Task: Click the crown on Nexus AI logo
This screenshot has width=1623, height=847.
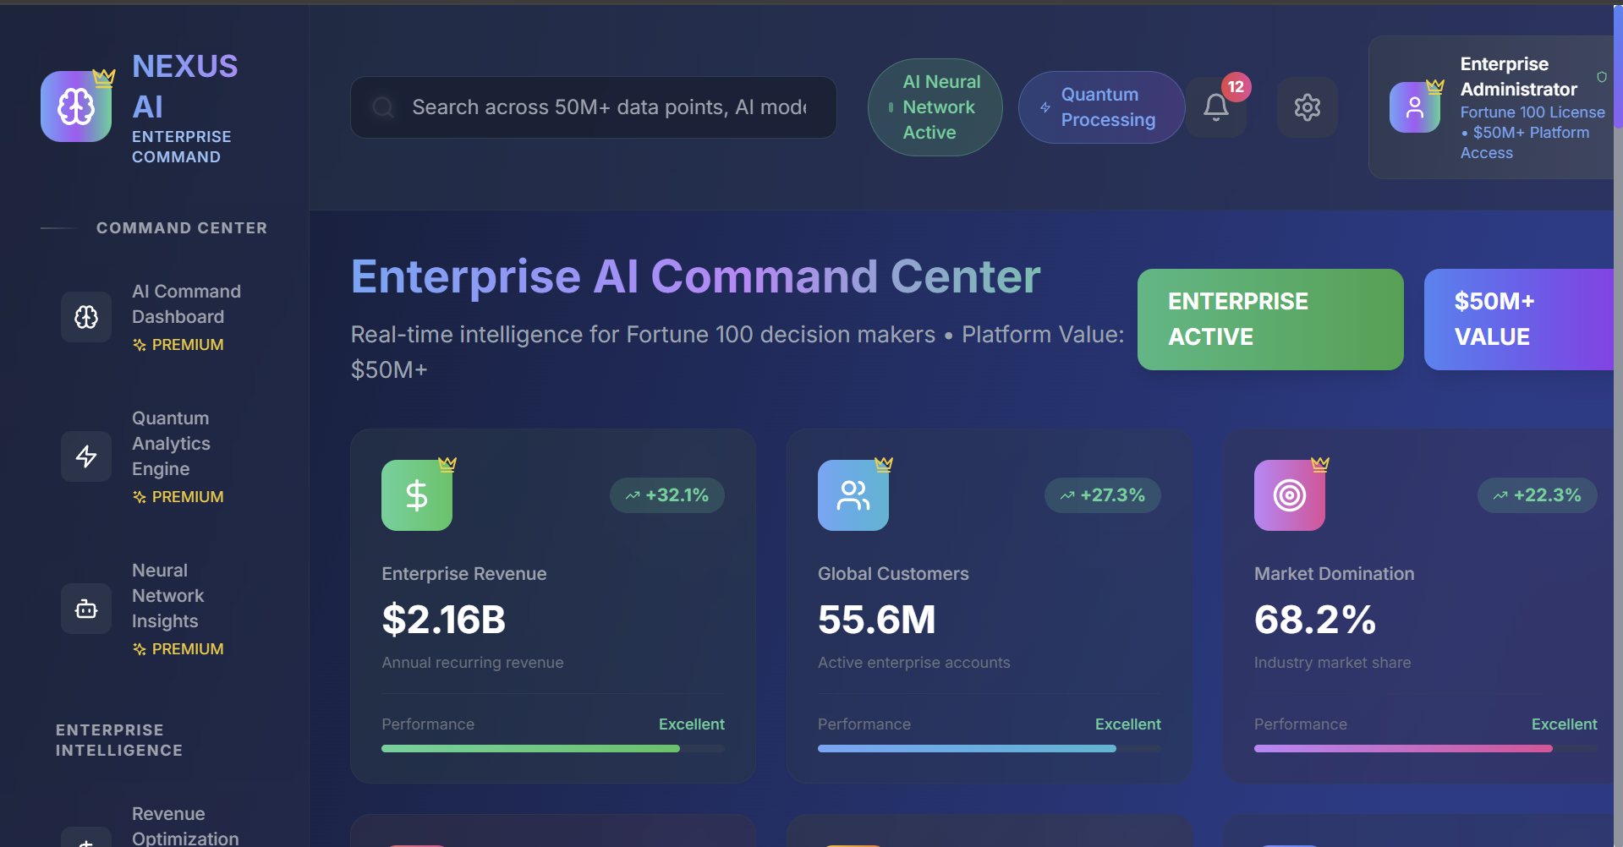Action: click(104, 78)
